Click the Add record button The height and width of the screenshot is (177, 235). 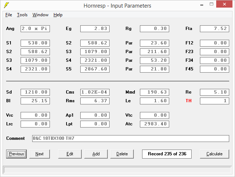point(96,154)
